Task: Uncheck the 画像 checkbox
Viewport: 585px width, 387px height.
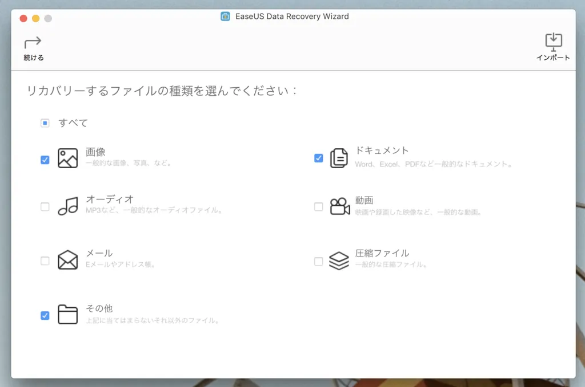Action: click(x=45, y=160)
